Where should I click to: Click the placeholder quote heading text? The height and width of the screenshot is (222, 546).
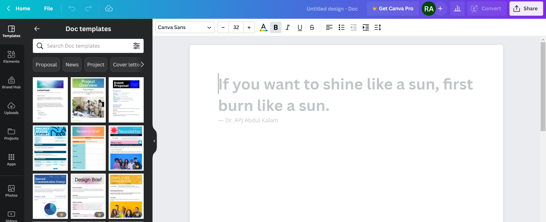pos(346,95)
